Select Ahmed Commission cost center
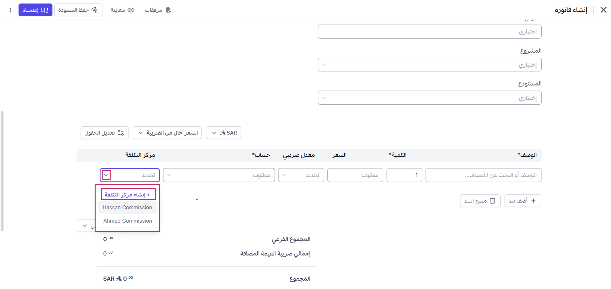611x289 pixels. [x=127, y=221]
